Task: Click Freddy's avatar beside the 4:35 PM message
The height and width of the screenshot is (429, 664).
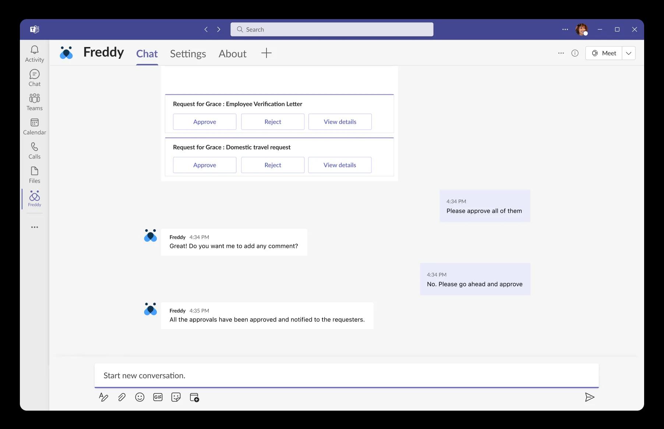Action: coord(150,309)
